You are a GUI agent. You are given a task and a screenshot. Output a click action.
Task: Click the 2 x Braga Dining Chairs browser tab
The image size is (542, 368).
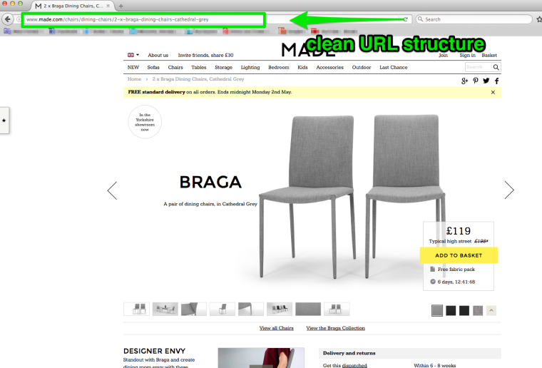[73, 6]
